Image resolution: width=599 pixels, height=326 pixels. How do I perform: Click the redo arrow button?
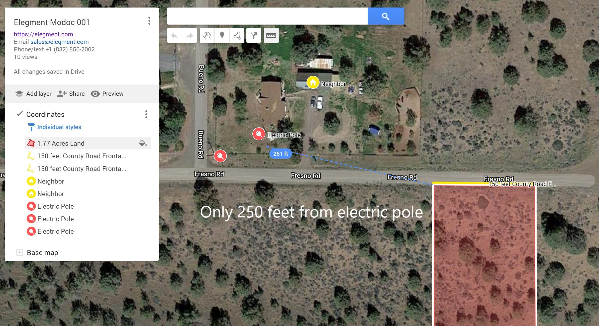tap(189, 36)
